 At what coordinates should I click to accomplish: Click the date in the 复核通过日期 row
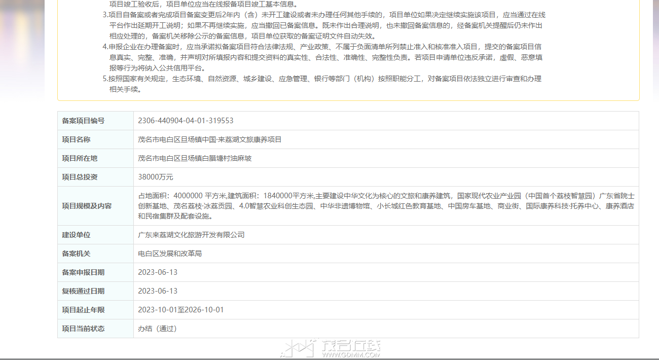click(158, 291)
